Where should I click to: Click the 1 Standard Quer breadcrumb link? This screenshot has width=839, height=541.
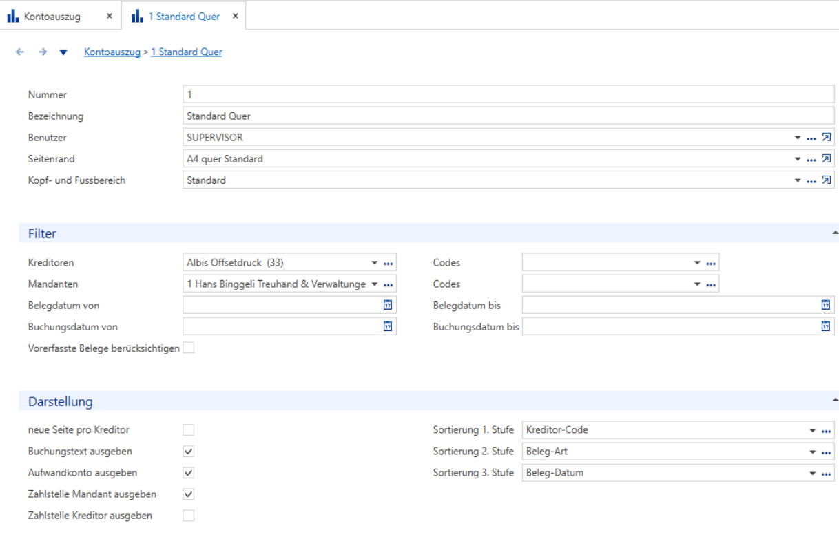click(x=187, y=52)
